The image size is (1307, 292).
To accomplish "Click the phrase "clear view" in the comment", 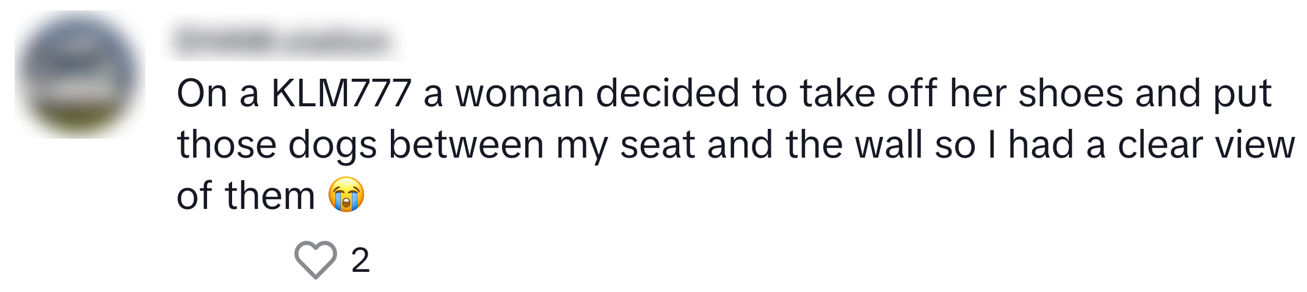I will pyautogui.click(x=1206, y=145).
